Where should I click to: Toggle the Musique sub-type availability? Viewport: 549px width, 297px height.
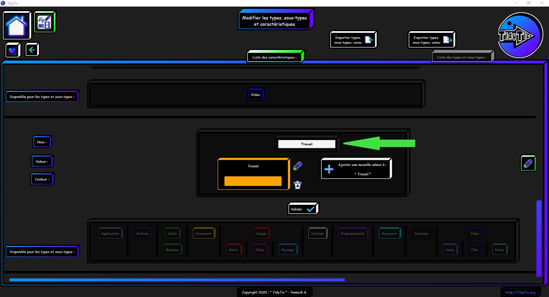(x=172, y=250)
